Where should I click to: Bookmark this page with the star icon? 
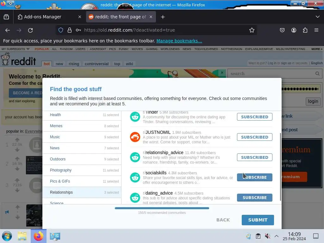coord(252,30)
